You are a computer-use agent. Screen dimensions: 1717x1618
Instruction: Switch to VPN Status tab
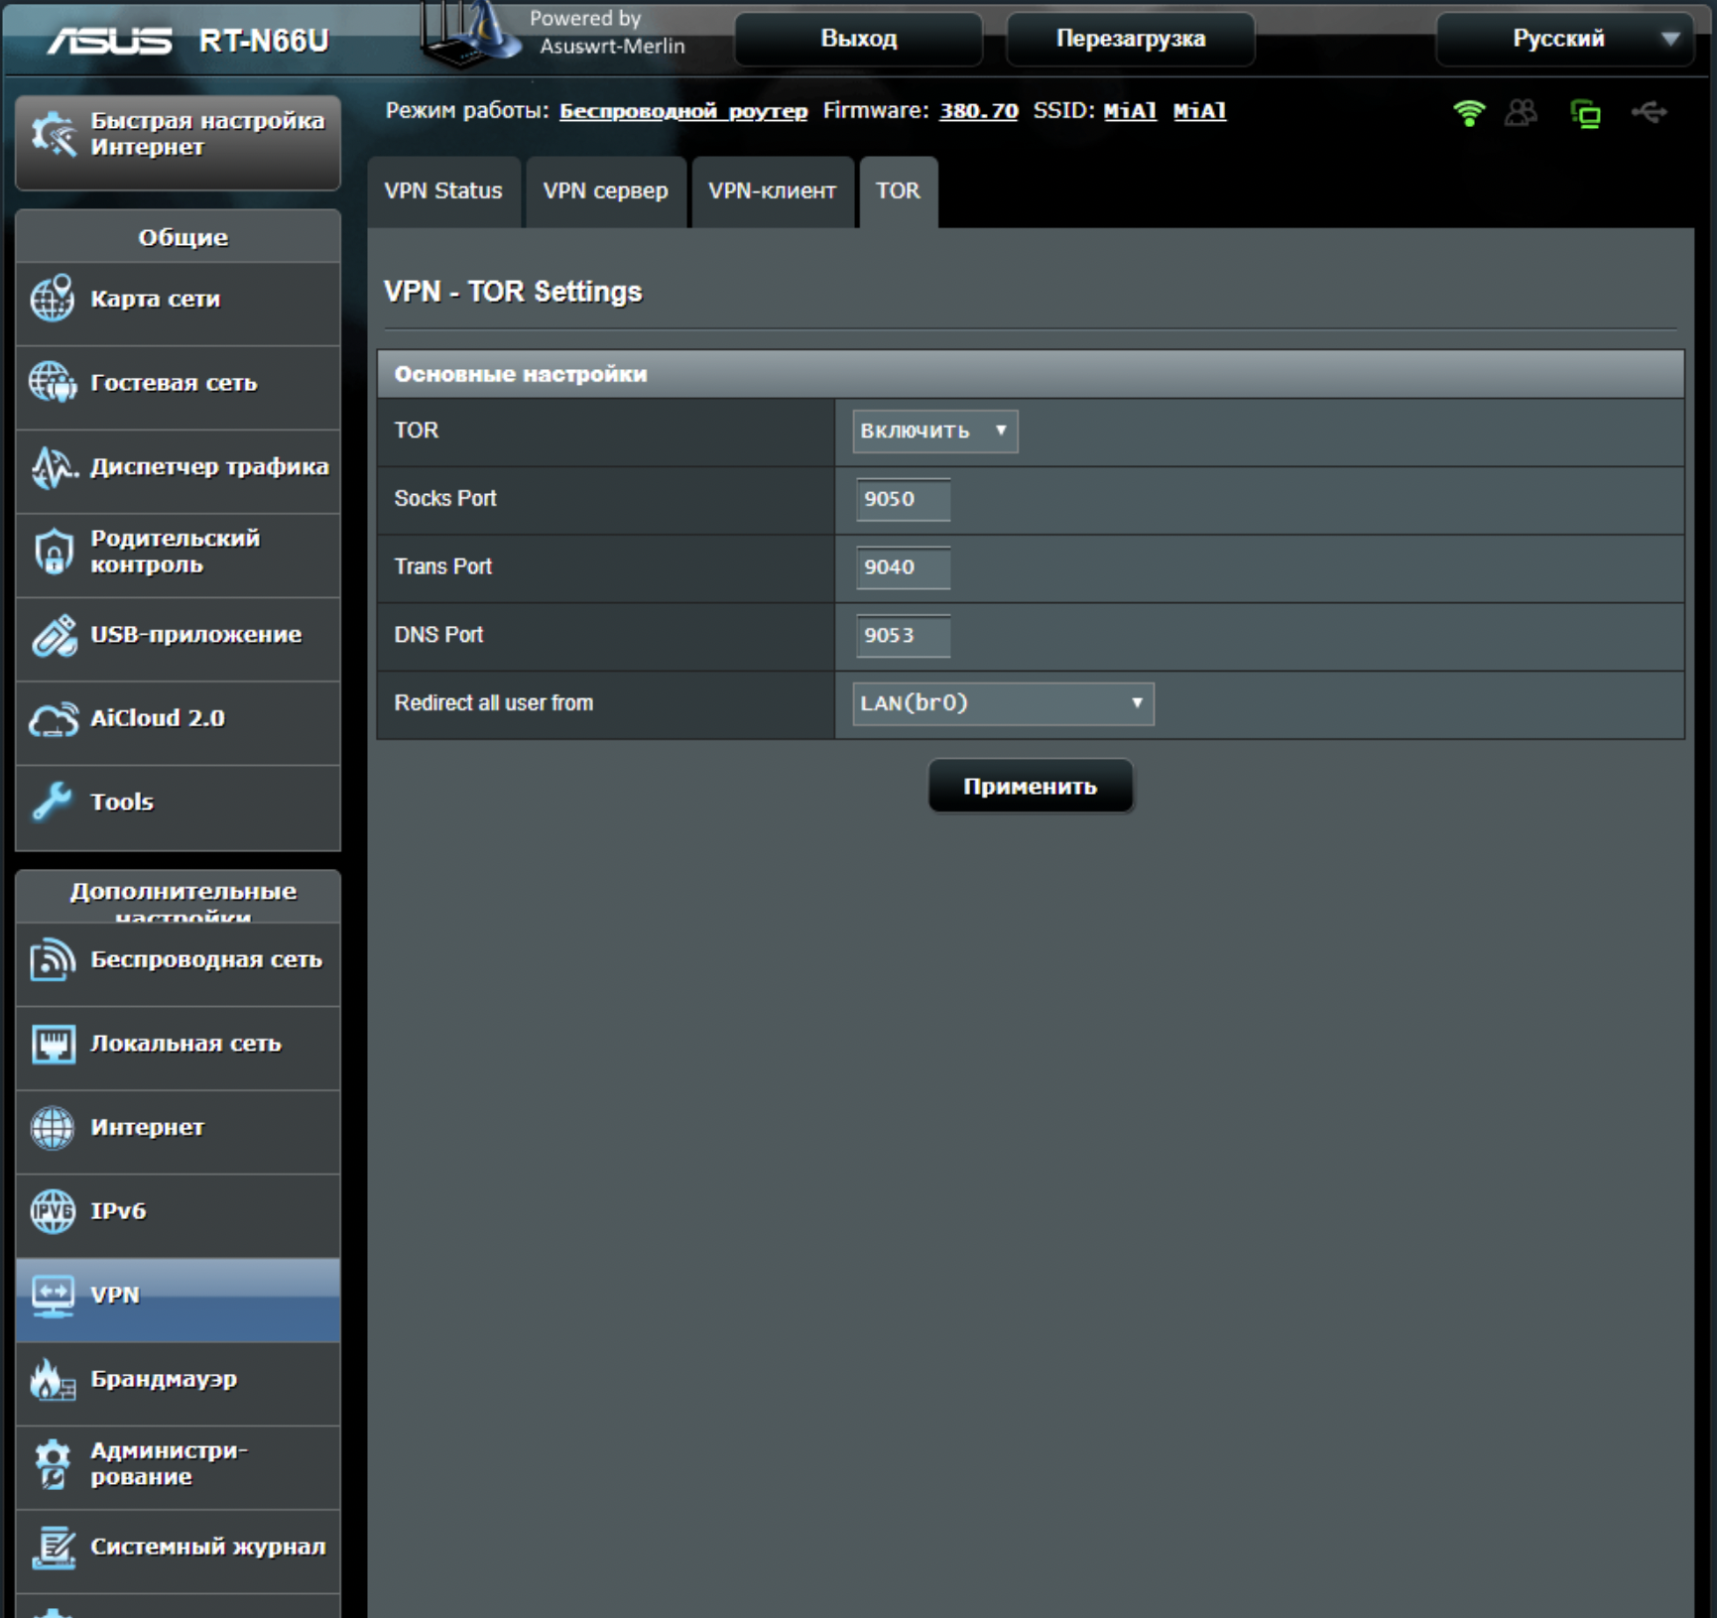pos(443,191)
